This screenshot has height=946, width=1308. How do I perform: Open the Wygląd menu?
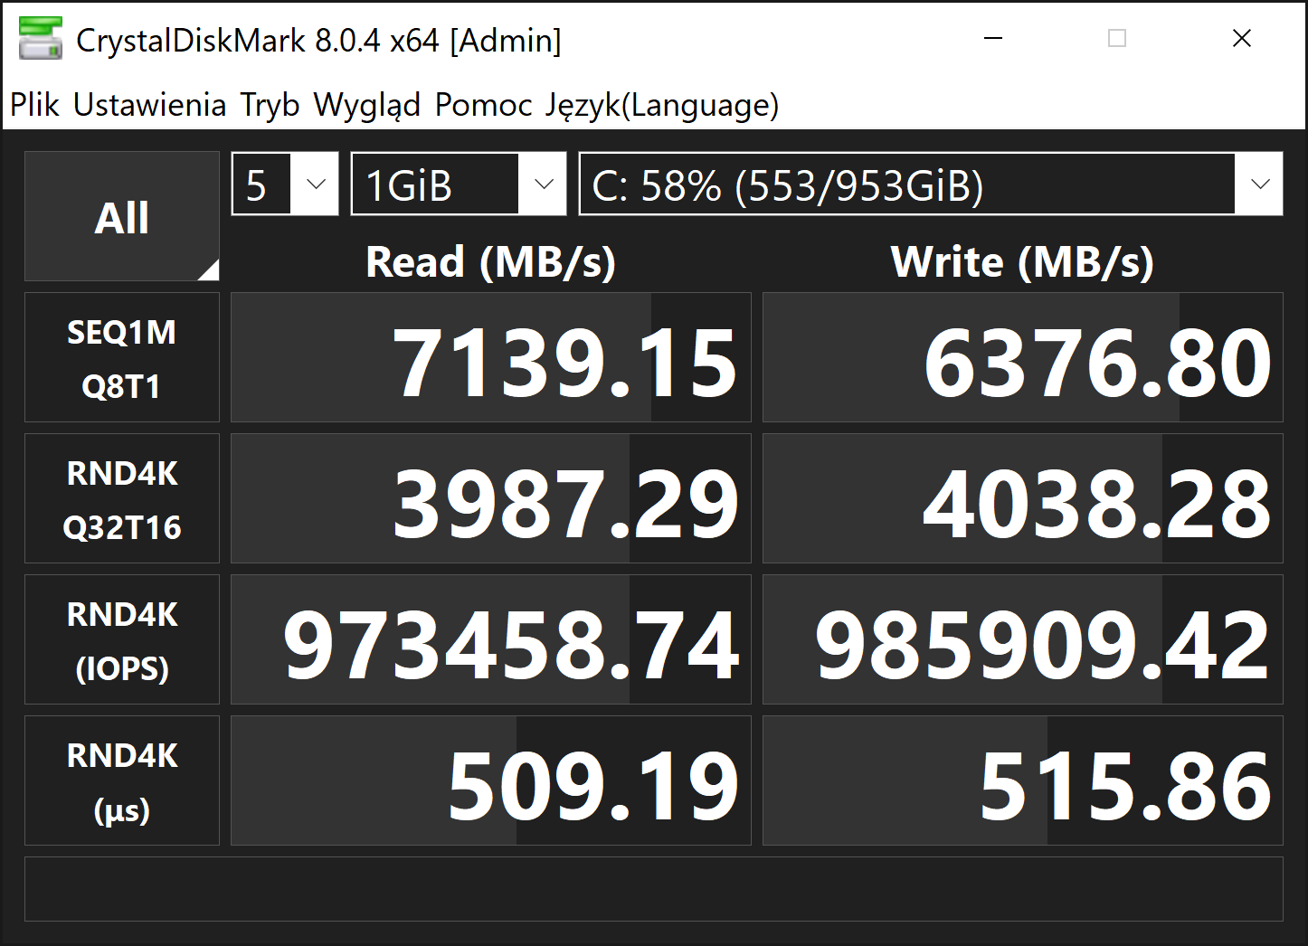(x=366, y=105)
